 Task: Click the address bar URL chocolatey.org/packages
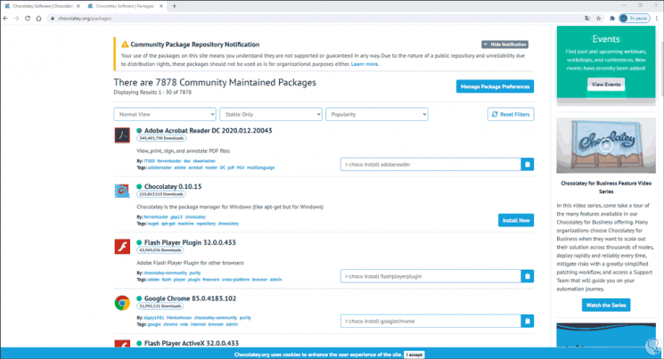(x=85, y=18)
